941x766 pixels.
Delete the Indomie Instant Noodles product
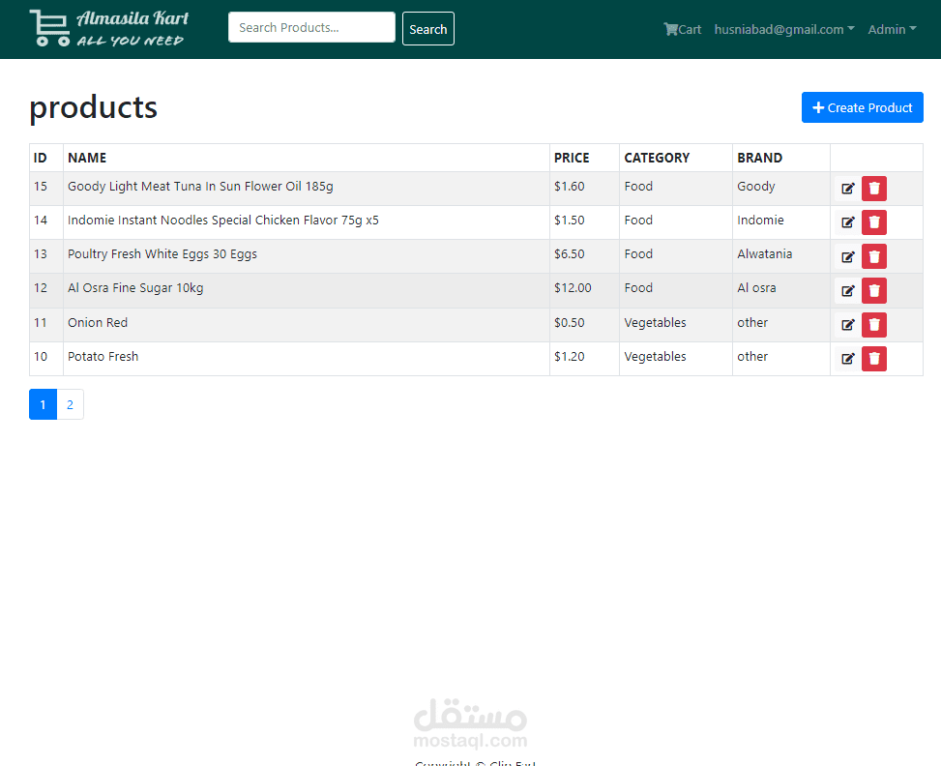pyautogui.click(x=874, y=222)
